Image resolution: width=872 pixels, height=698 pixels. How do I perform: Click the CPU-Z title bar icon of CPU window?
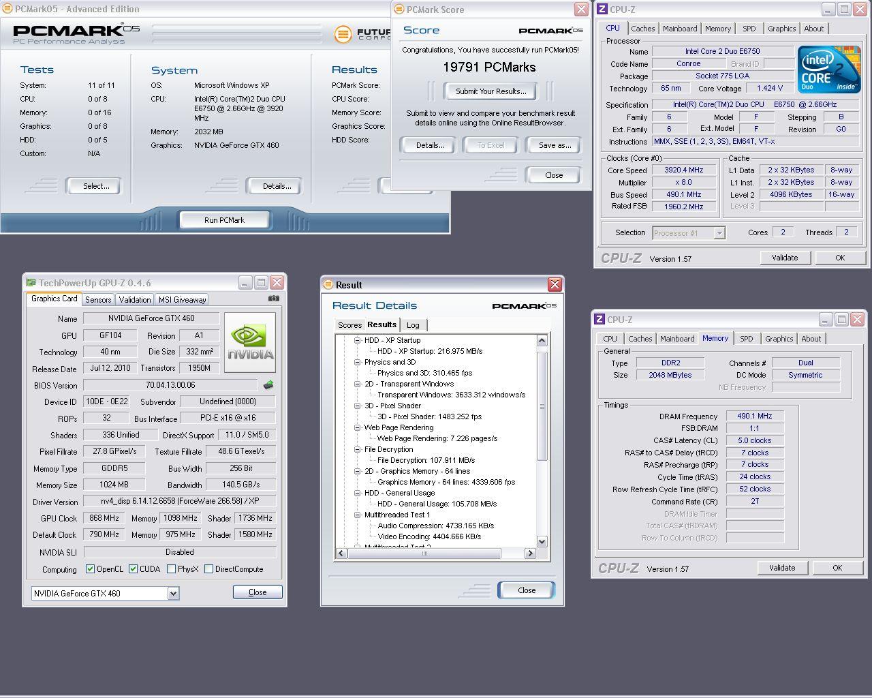click(x=602, y=9)
